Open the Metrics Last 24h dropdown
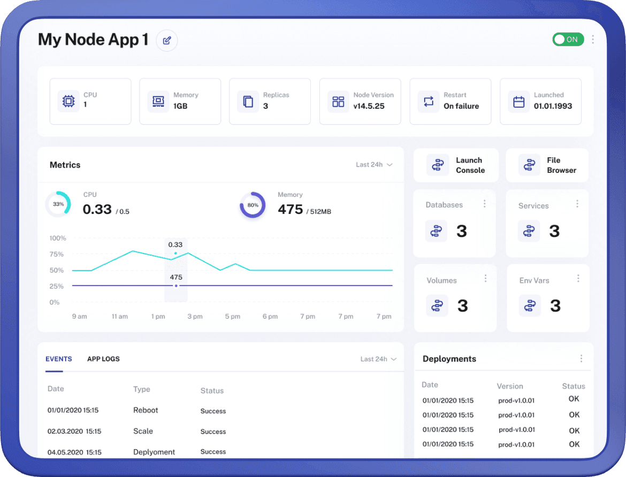Viewport: 626px width, 477px height. tap(374, 165)
